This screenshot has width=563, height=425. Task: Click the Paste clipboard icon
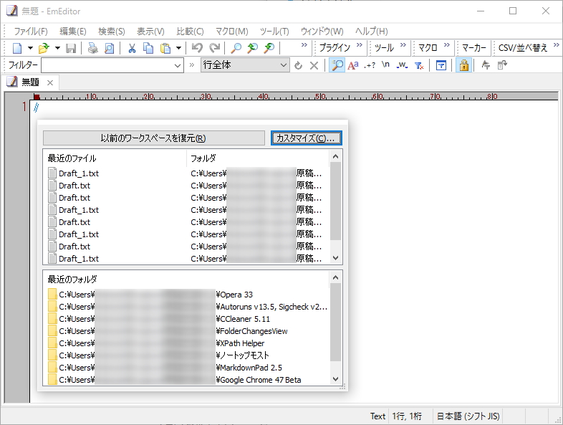(165, 48)
